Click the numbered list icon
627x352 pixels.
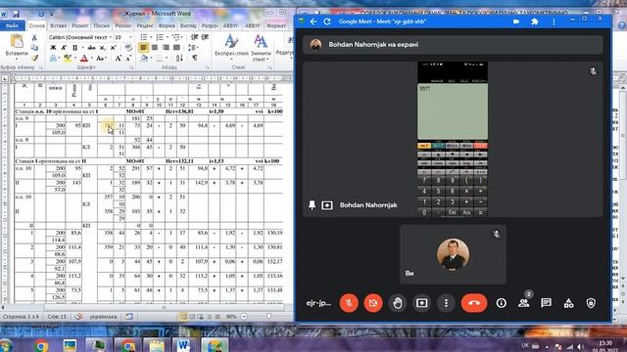click(x=161, y=37)
